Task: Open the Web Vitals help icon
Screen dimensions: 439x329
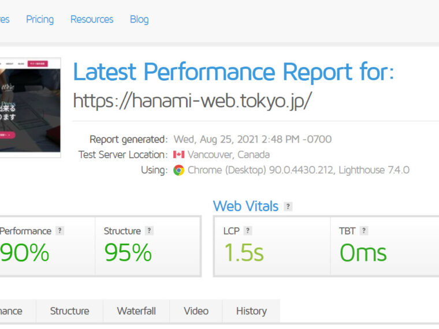Action: coord(288,207)
